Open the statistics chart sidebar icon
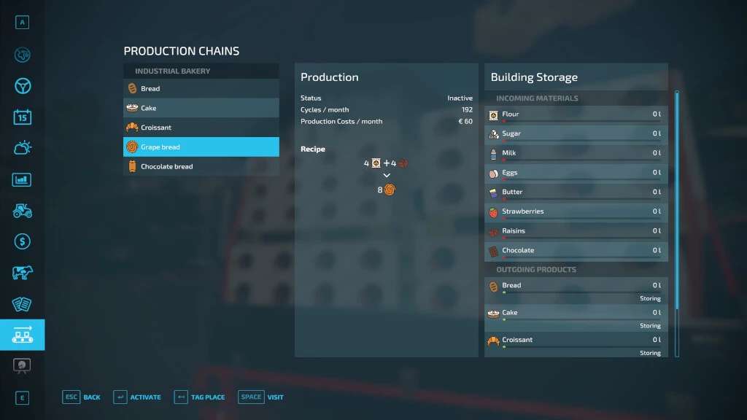Screen dimensions: 747x420 [x=22, y=179]
